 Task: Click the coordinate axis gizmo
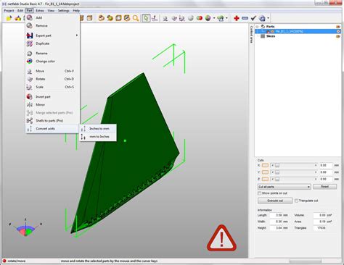(25, 227)
